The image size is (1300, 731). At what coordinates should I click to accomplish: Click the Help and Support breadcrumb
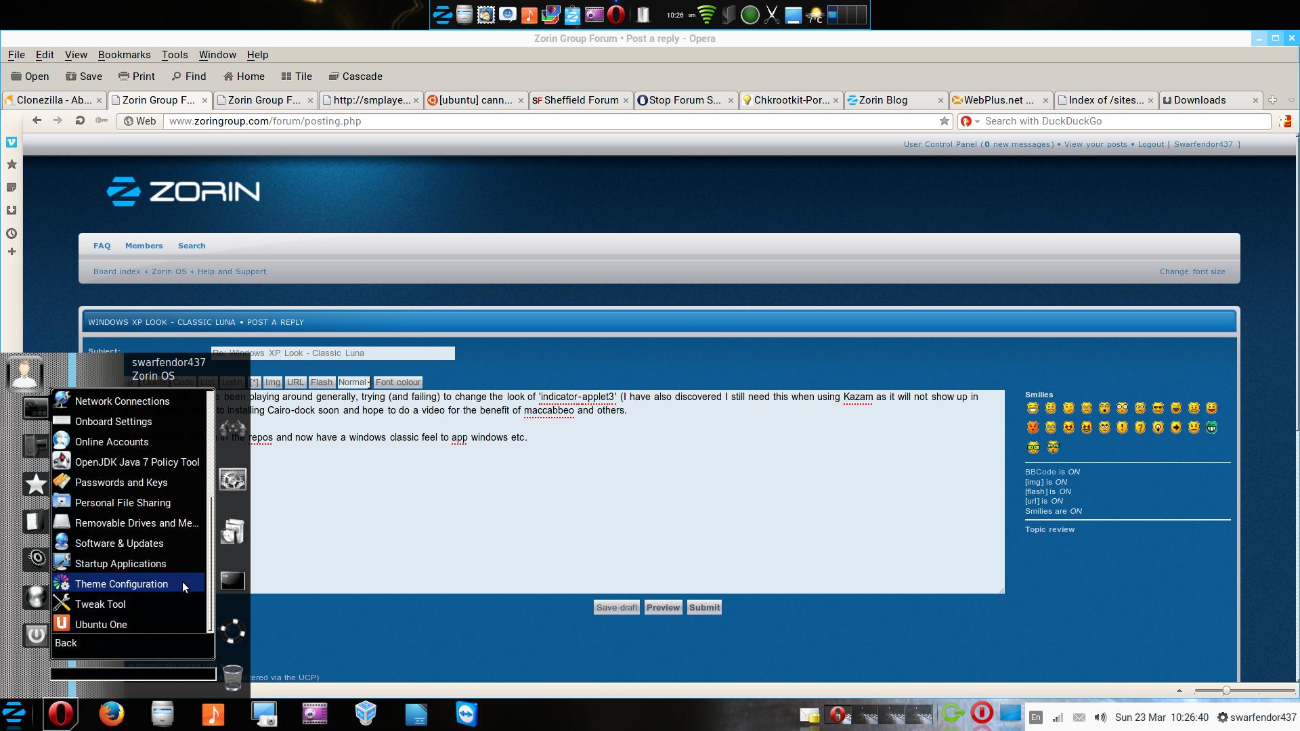pyautogui.click(x=232, y=271)
